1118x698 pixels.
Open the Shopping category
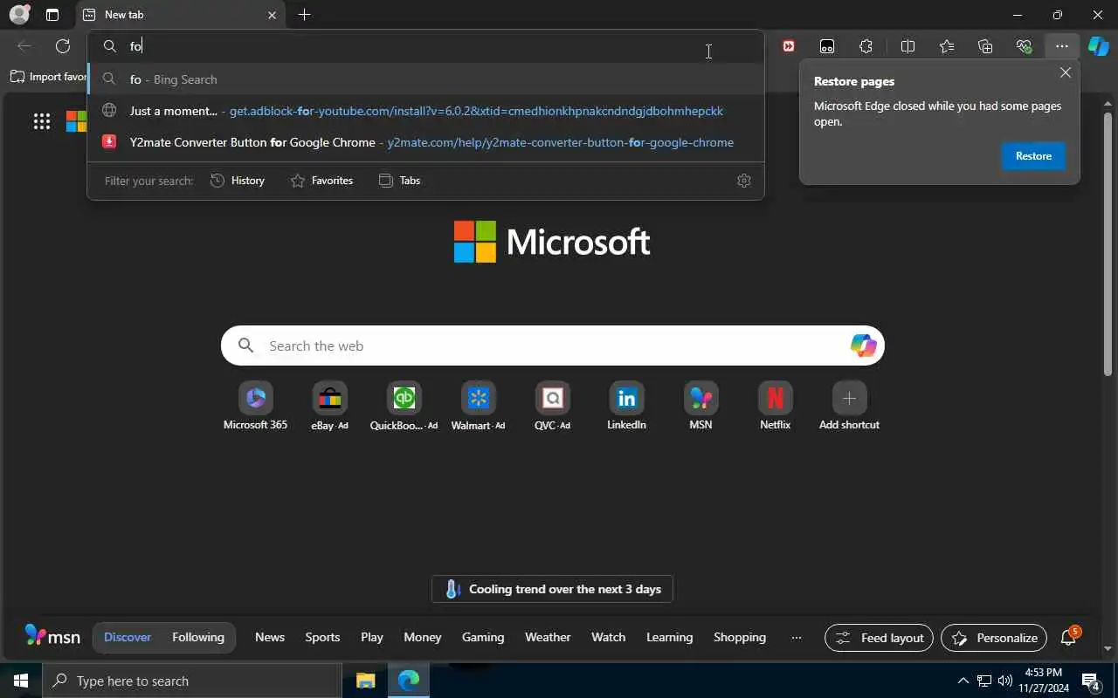pos(740,638)
